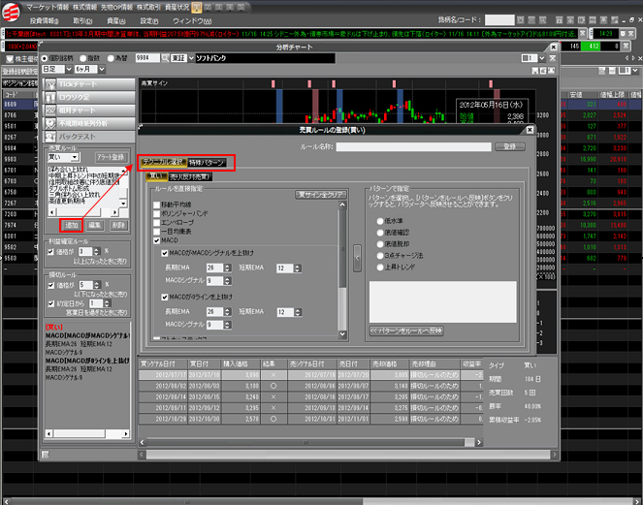Click the 買サイン全クリア button
The width and height of the screenshot is (643, 505).
click(x=321, y=195)
